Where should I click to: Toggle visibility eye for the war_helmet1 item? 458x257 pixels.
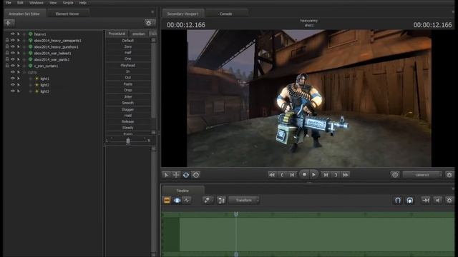coord(13,53)
